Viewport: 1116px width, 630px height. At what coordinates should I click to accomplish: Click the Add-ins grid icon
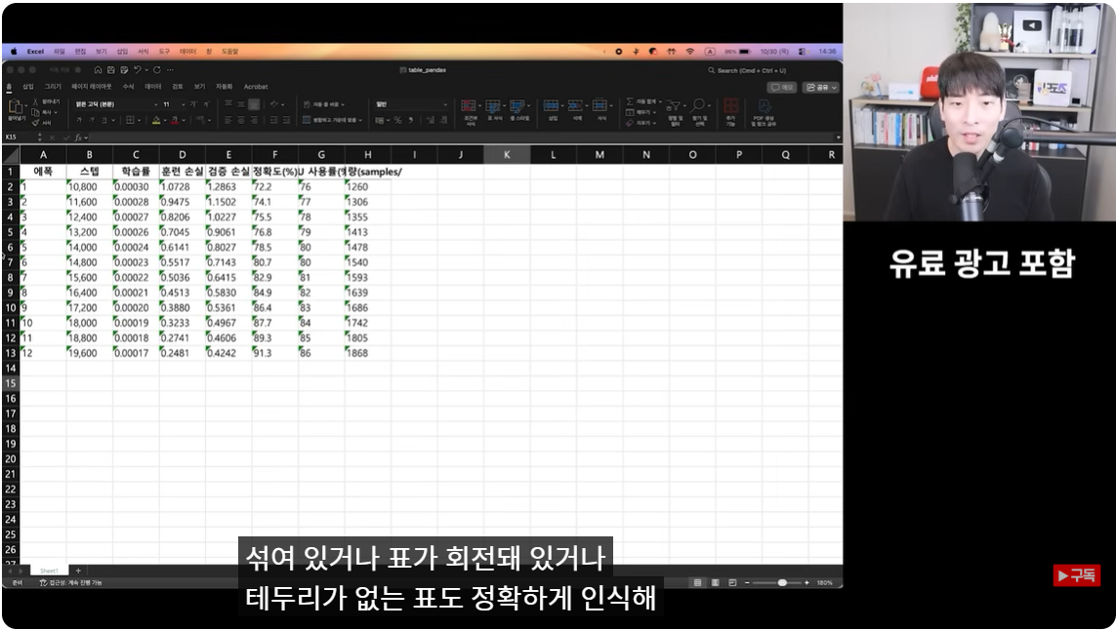(x=730, y=106)
